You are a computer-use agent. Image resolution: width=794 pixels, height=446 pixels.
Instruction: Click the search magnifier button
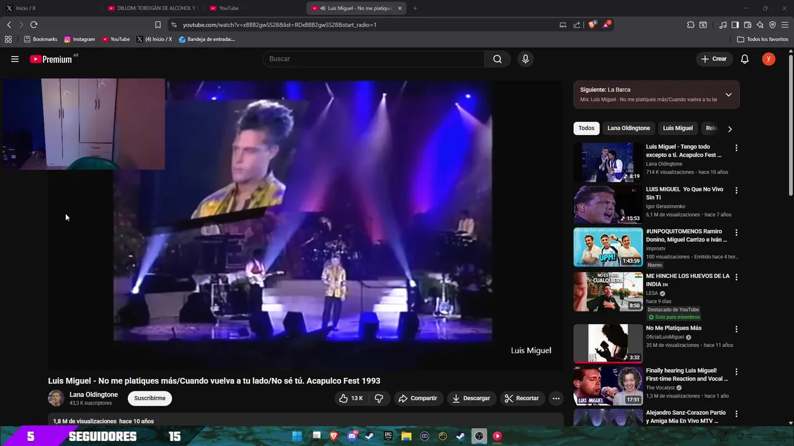pos(497,59)
